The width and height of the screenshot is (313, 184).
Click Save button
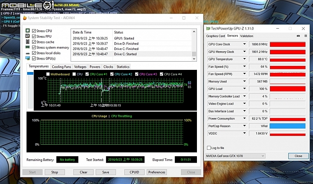tap(106, 172)
